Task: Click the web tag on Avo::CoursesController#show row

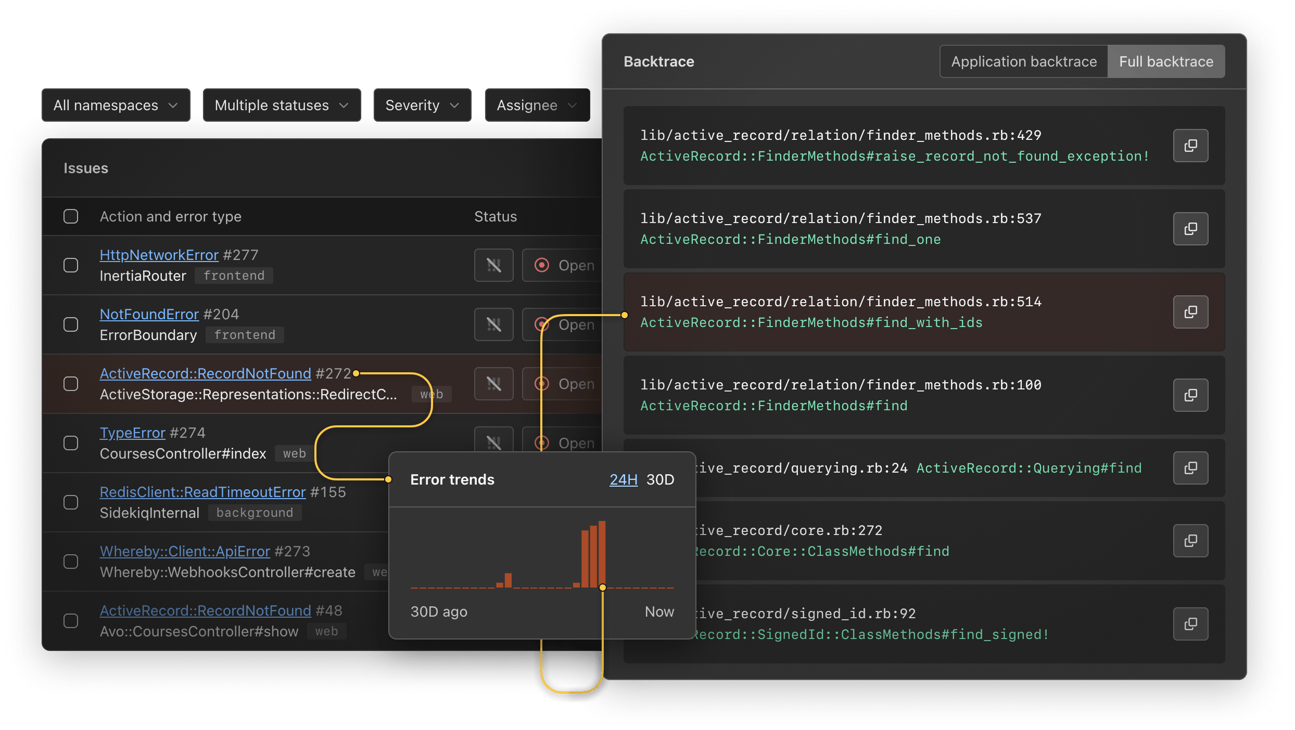Action: [x=326, y=631]
